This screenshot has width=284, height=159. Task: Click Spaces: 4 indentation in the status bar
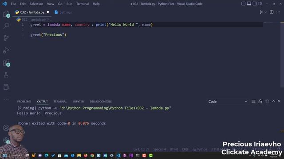159,149
